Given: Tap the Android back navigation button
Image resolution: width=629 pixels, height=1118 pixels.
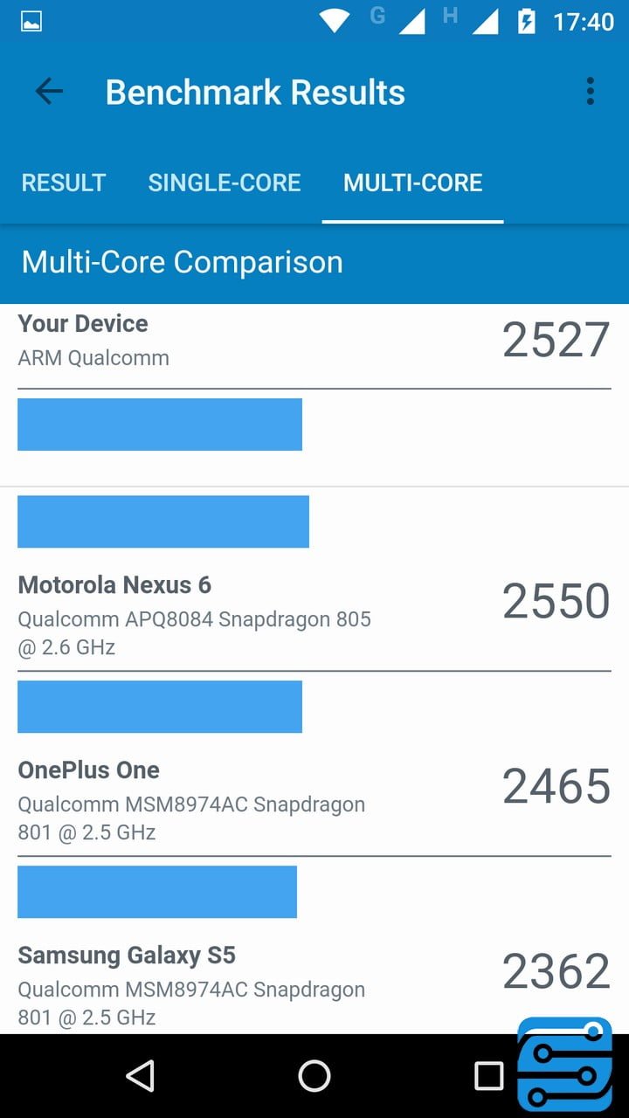Looking at the screenshot, I should click(140, 1076).
